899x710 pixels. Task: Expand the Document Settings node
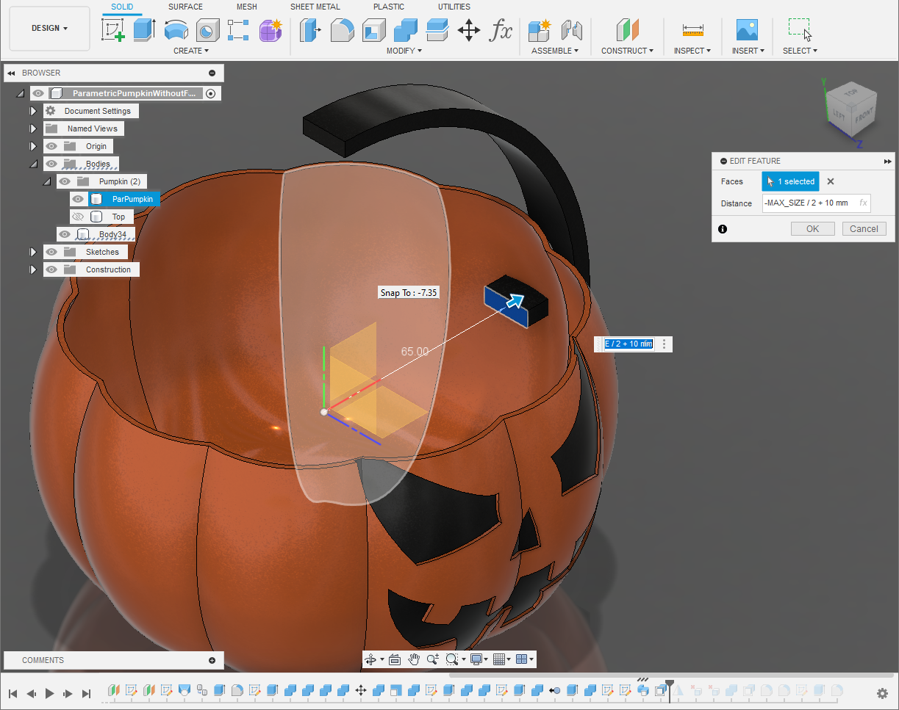coord(32,111)
